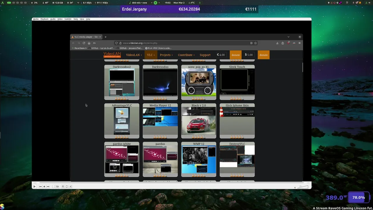Open the Black v 2.0 skin thumbnail
The image size is (373, 210).
point(199,121)
